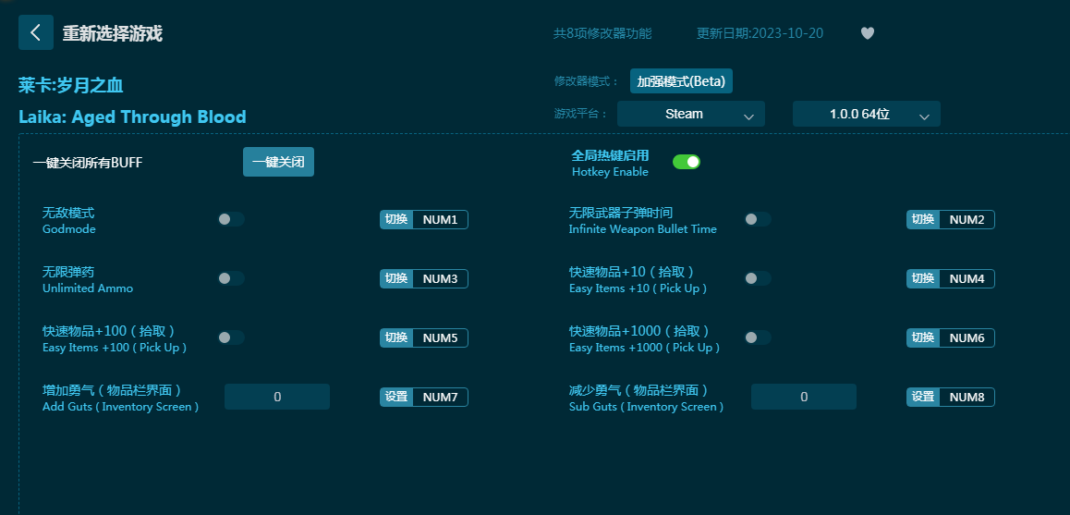Click the 更新日期:2023-10-20 text
This screenshot has width=1070, height=515.
point(760,33)
